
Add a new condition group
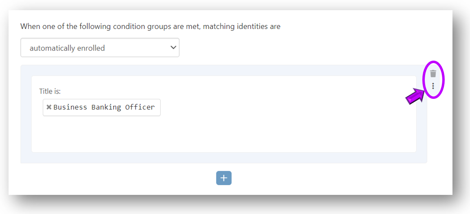[x=223, y=178]
